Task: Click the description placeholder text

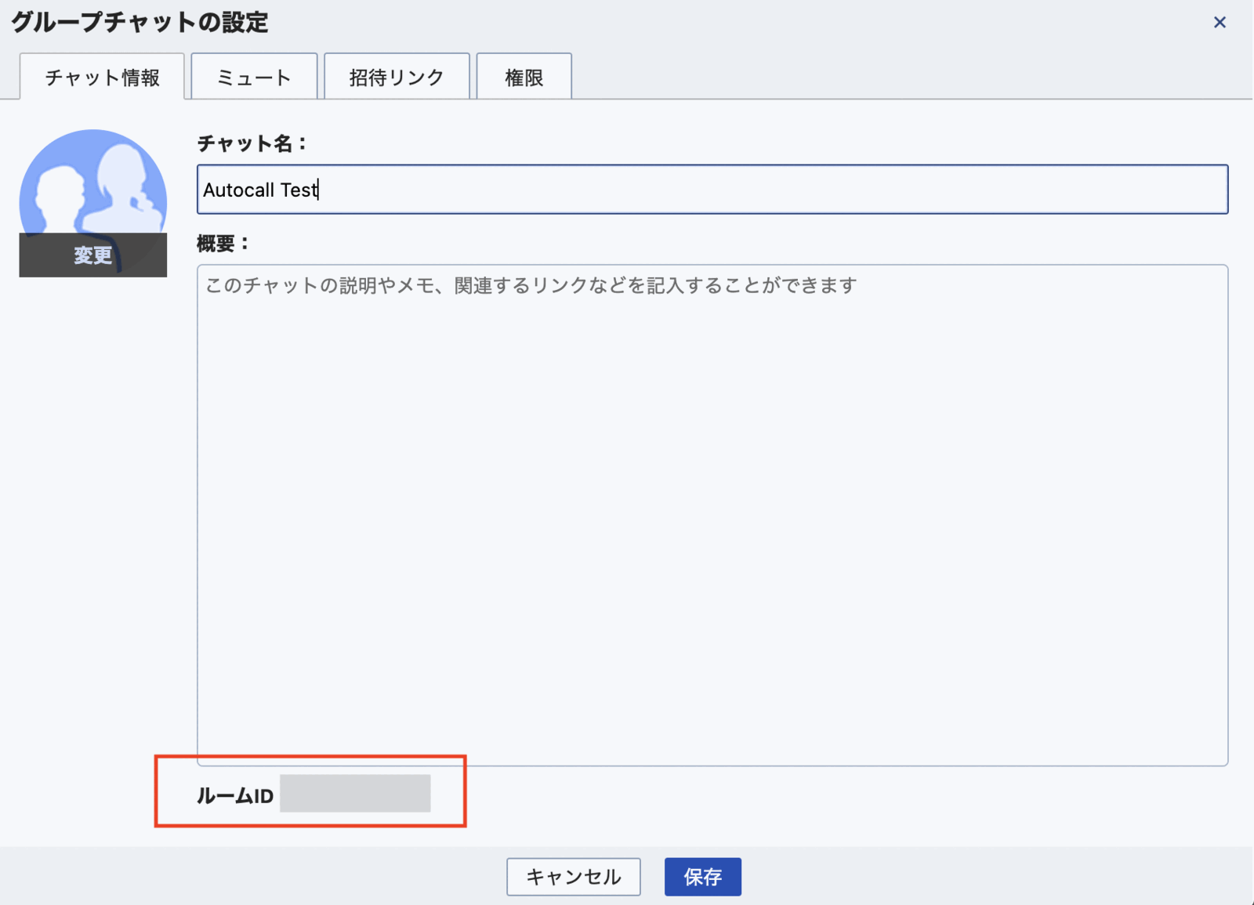Action: 531,285
